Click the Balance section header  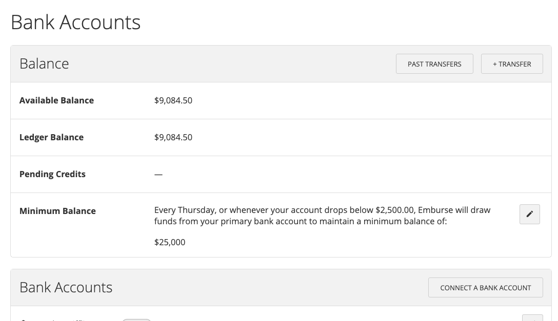(44, 63)
